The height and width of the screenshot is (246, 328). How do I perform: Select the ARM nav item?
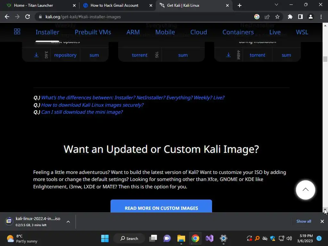133,32
